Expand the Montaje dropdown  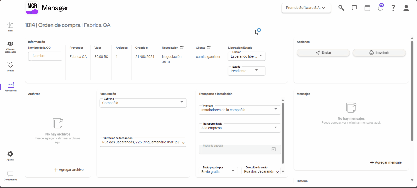click(240, 110)
